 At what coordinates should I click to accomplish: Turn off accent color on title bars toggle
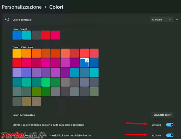[x=170, y=135]
